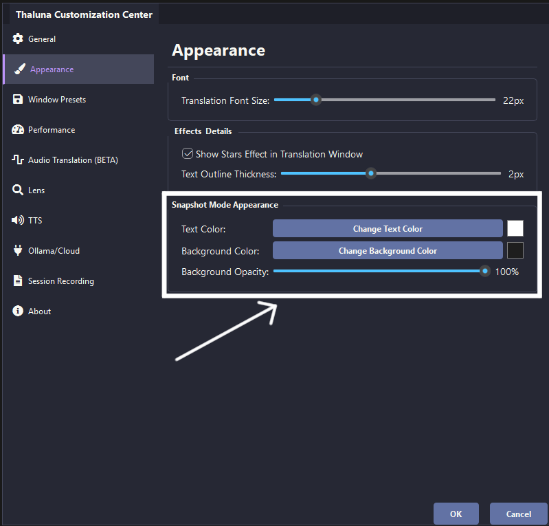Viewport: 549px width, 526px height.
Task: Open Session Recording settings
Action: 78,281
